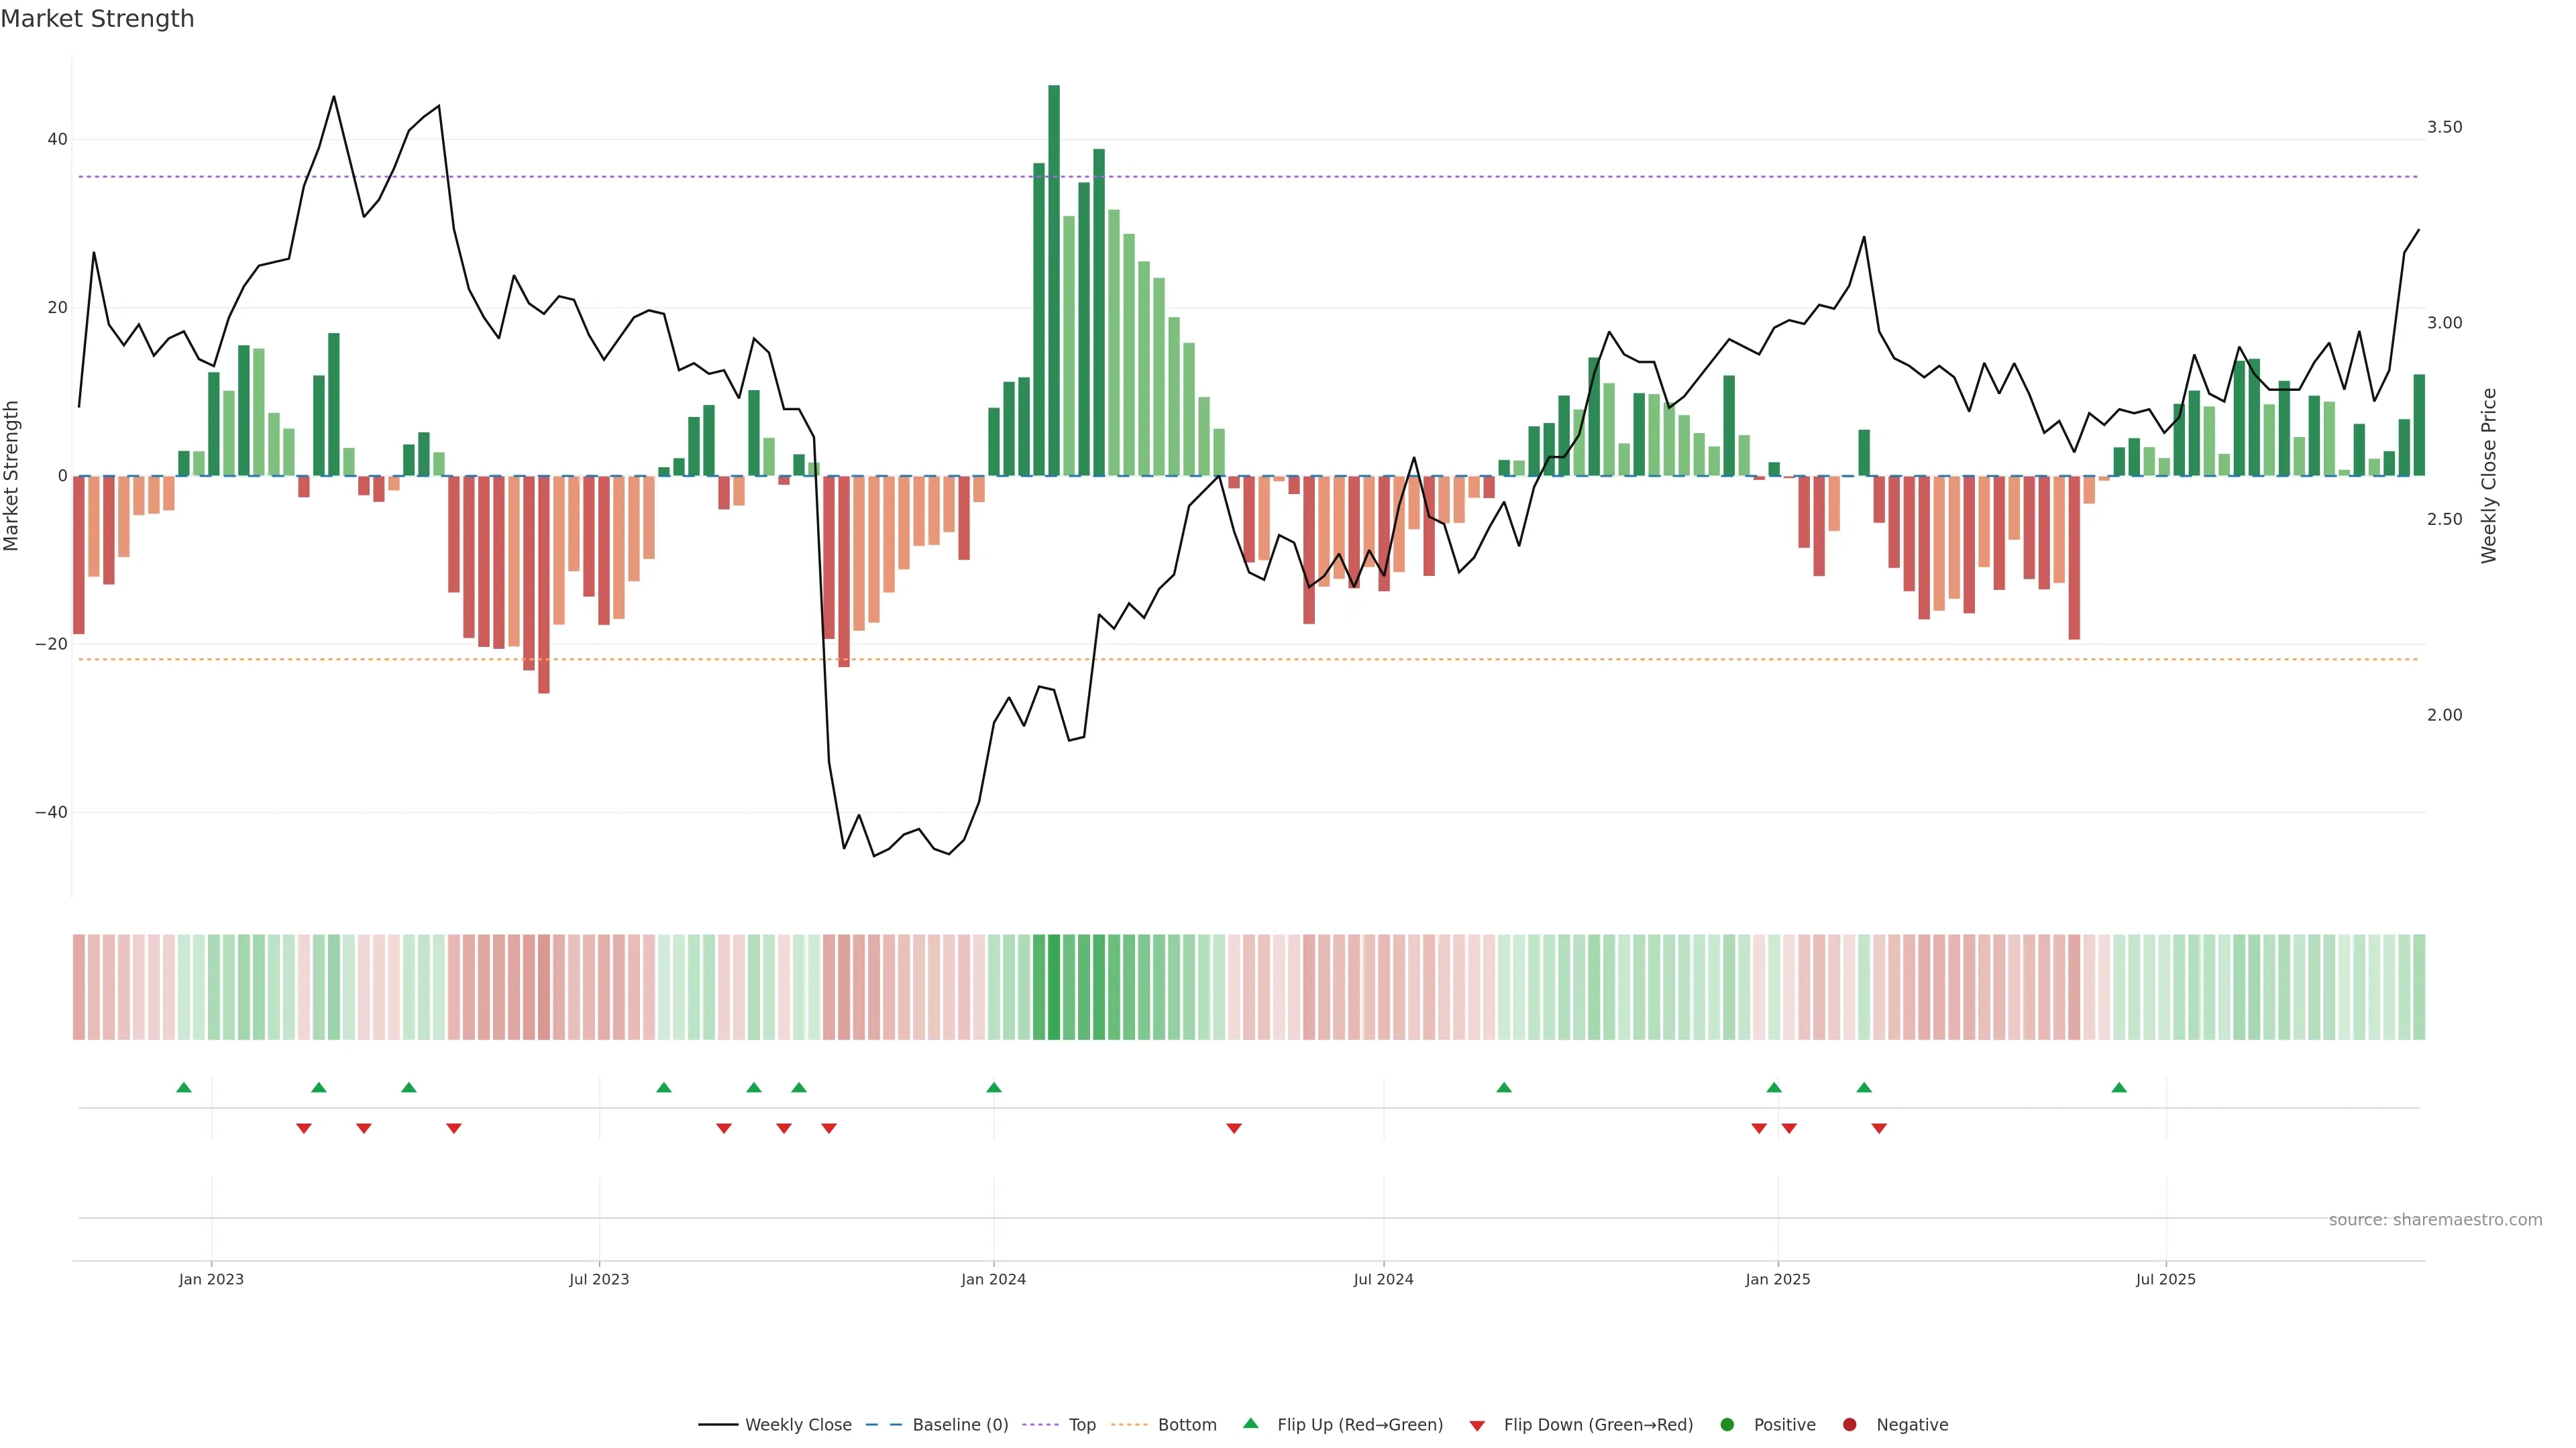2576x1448 pixels.
Task: Click the Weekly Close Price axis title
Action: point(2489,476)
